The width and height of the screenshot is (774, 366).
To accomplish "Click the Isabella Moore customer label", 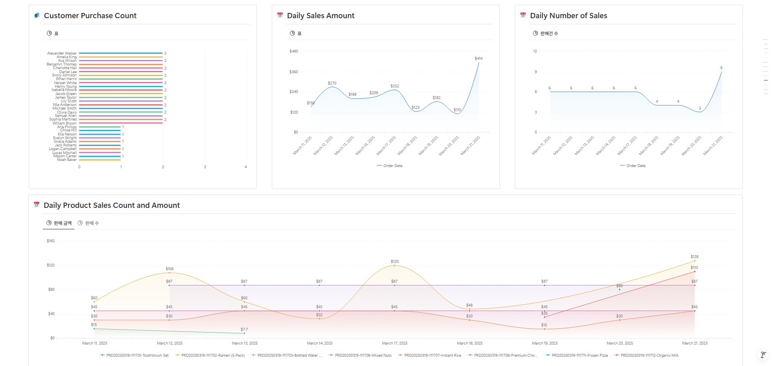I will click(64, 90).
